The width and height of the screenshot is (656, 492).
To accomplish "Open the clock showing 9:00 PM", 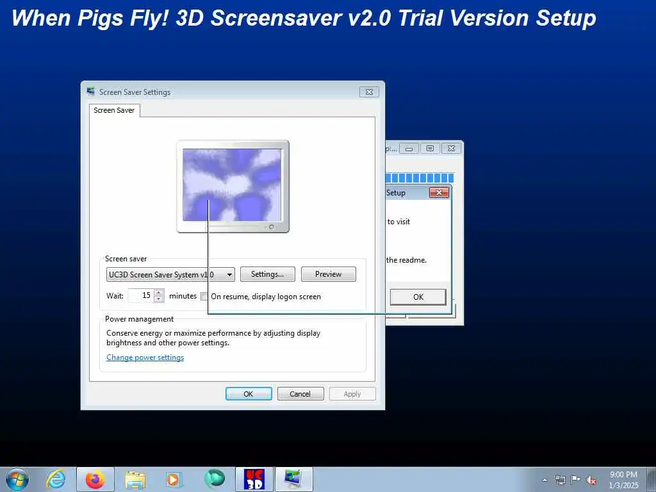I will 623,480.
